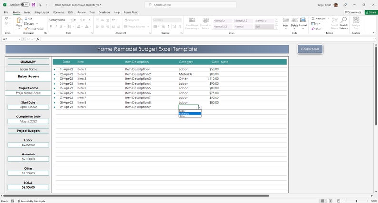Click the Delete cells icon

tap(294, 20)
